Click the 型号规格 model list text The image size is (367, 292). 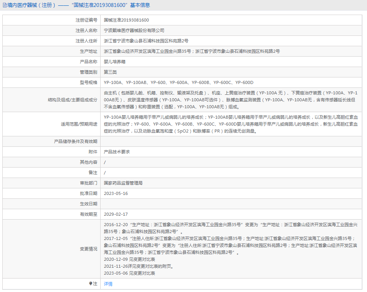[178, 82]
